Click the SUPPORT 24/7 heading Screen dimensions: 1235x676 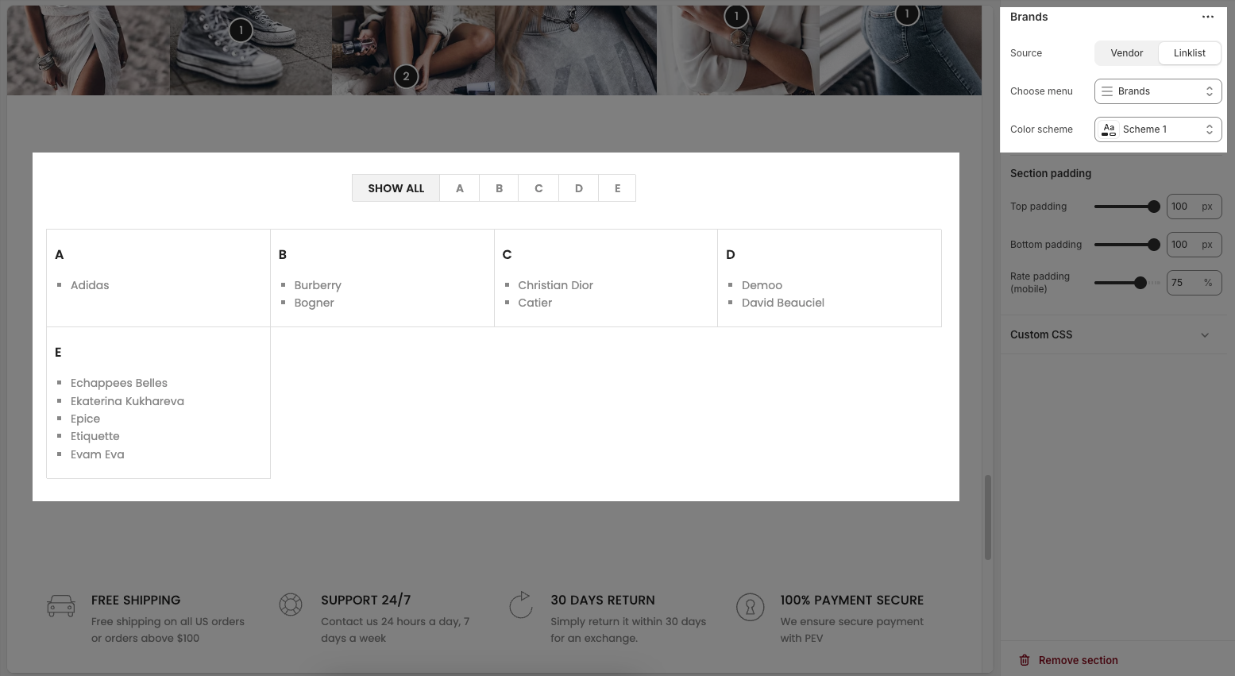(x=365, y=601)
